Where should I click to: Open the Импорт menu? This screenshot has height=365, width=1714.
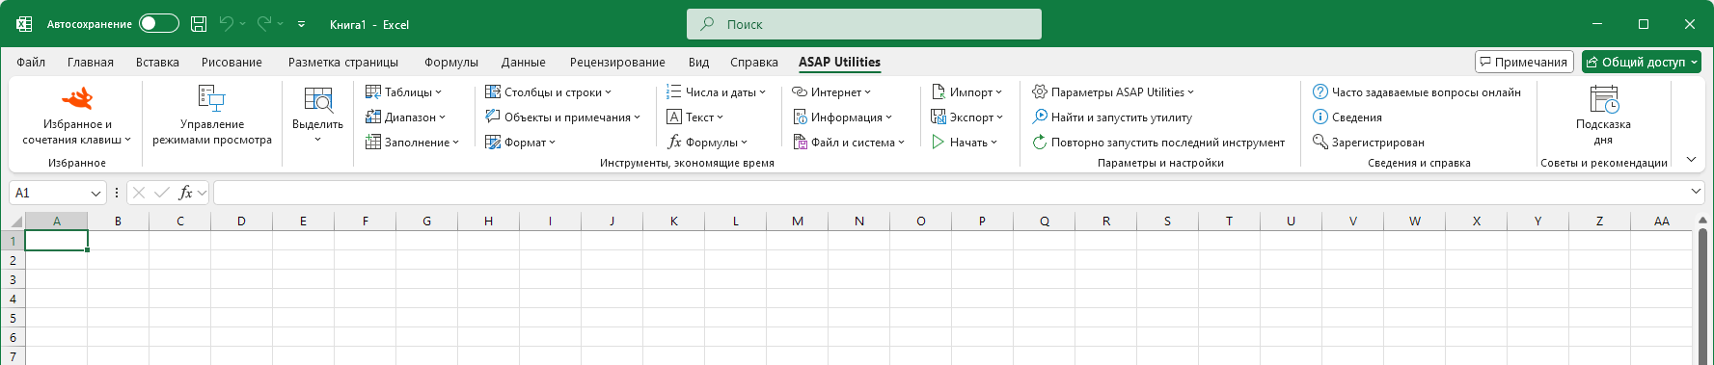(966, 92)
